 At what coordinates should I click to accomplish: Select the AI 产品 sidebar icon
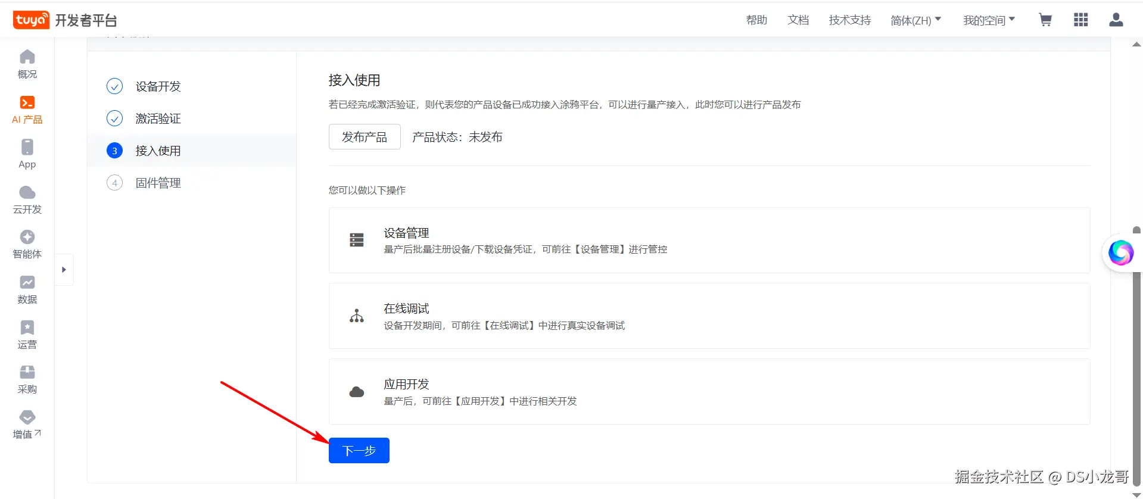[x=27, y=110]
